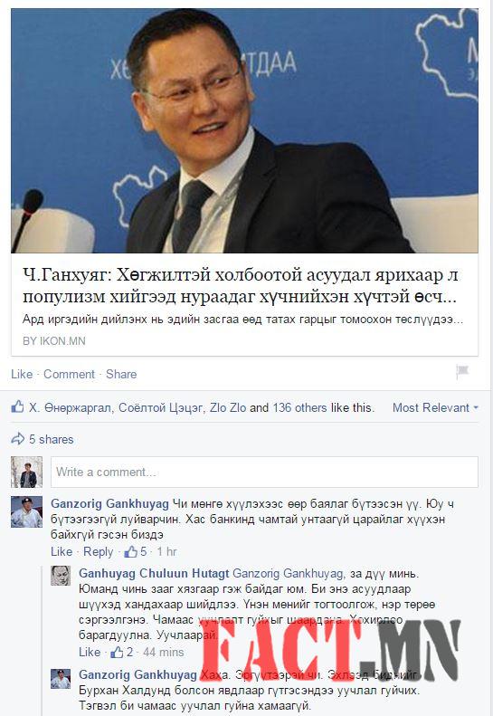Open Ganzorig Gankhuyag's avatar on the first comment

(26, 512)
